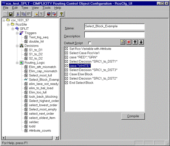Click the Compile button
Image resolution: width=170 pixels, height=146 pixels.
coord(133,116)
